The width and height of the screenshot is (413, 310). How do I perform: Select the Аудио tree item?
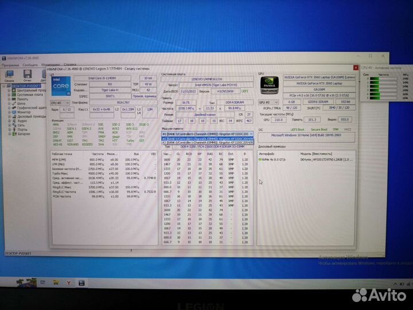22,121
